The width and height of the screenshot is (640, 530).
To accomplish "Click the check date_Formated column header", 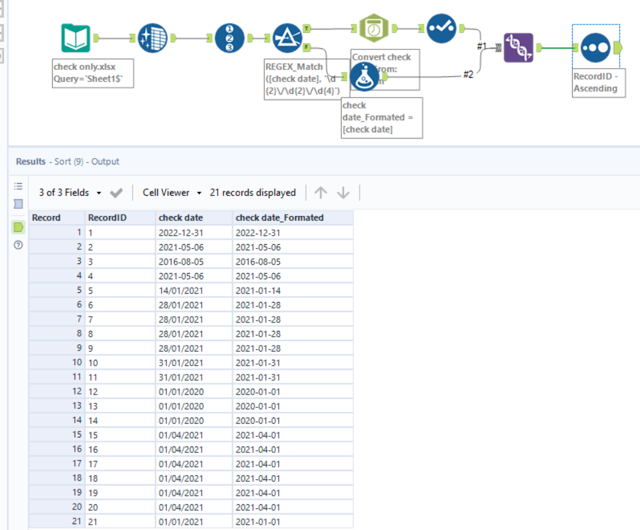I will click(279, 218).
